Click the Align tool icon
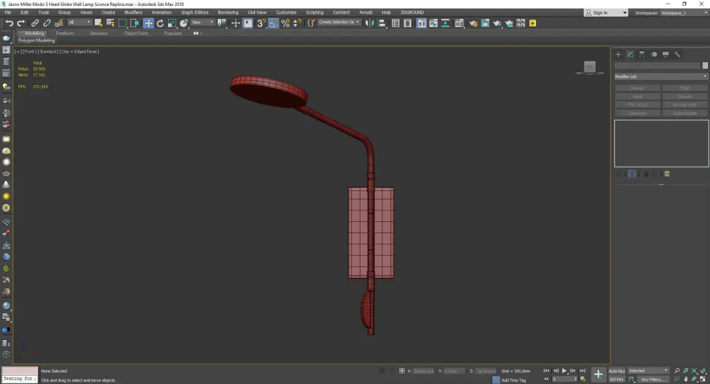Image resolution: width=710 pixels, height=384 pixels. 381,23
